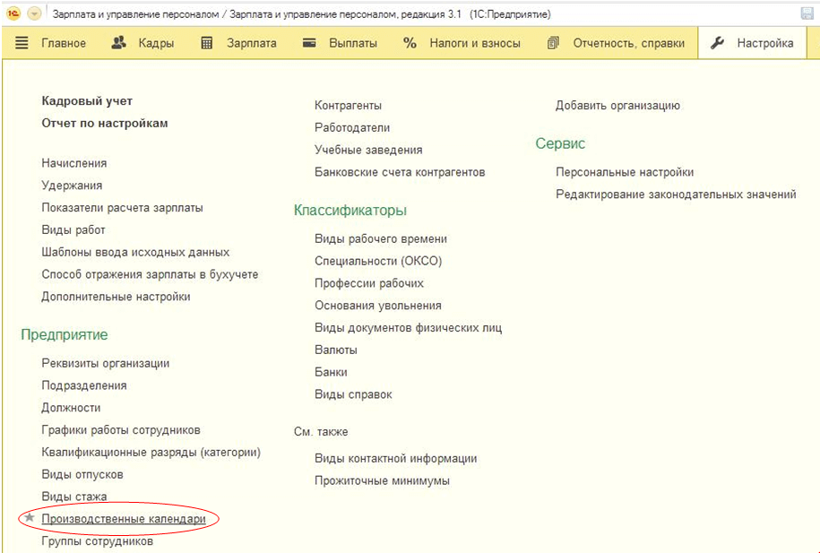This screenshot has width=820, height=553.
Task: Open Персональные настройки
Action: tap(625, 172)
